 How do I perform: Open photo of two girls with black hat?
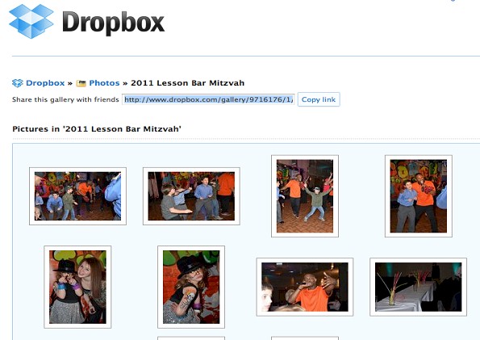[77, 287]
